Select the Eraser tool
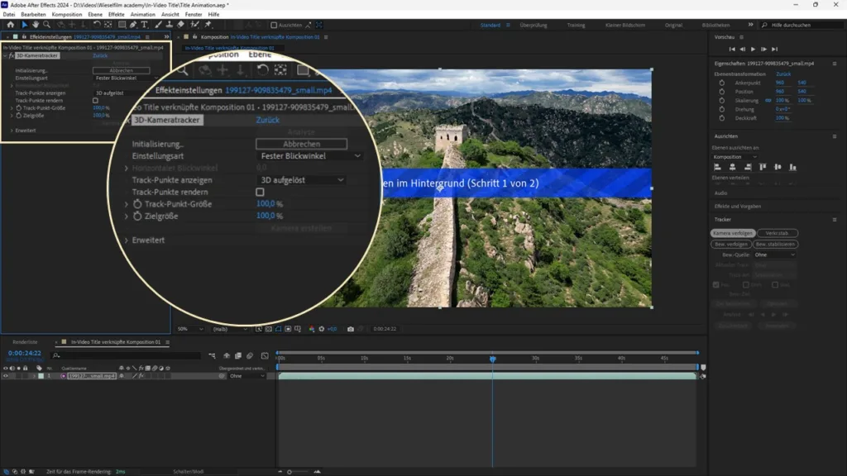The height and width of the screenshot is (476, 847). [180, 25]
